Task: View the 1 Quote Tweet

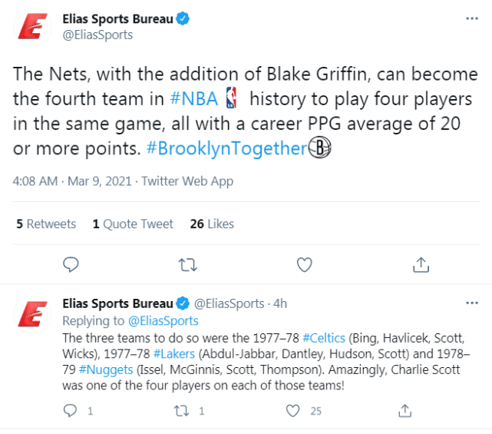Action: click(133, 224)
